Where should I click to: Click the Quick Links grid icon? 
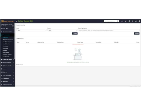[x=13, y=26]
